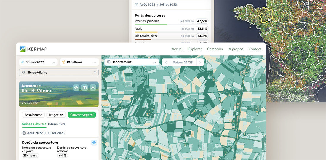This screenshot has width=326, height=160.
Task: Click the 64 % value badge
Action: [63, 156]
